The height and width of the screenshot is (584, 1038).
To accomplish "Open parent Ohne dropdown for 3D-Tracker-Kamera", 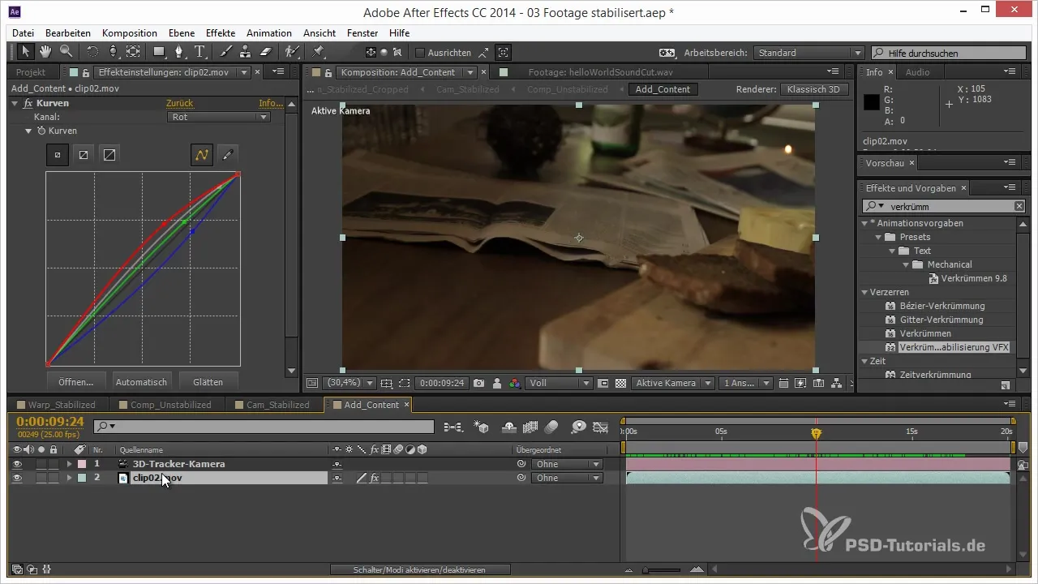I will (567, 464).
